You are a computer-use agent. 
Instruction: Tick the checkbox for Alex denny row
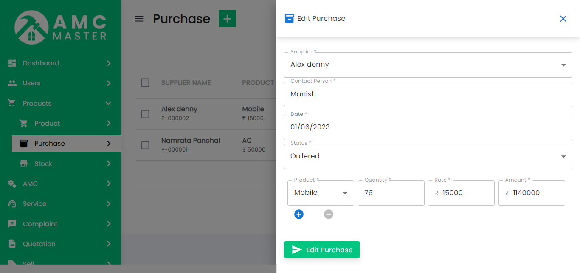click(x=145, y=114)
